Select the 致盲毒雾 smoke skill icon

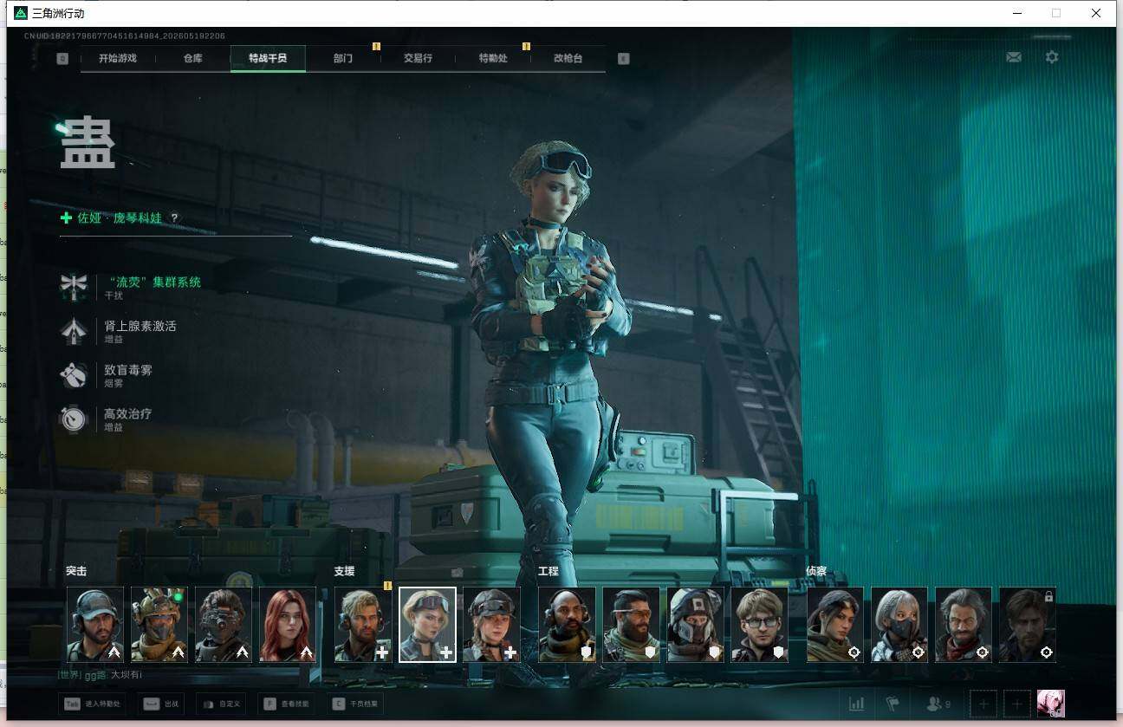(74, 375)
